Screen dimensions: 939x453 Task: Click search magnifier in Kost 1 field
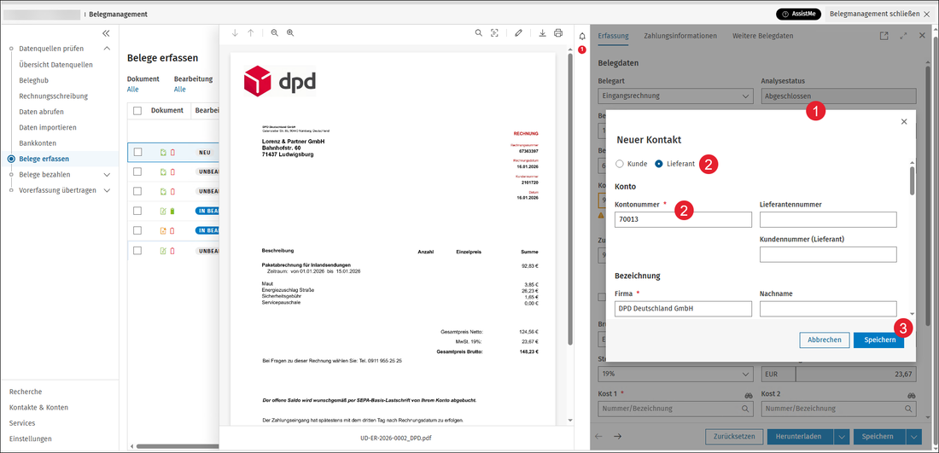click(x=745, y=409)
